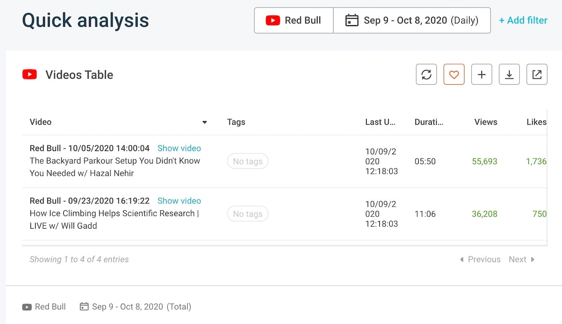Click the last-updated date in Backyard Parkour row
Screen dimensions: 562x324
pos(382,161)
